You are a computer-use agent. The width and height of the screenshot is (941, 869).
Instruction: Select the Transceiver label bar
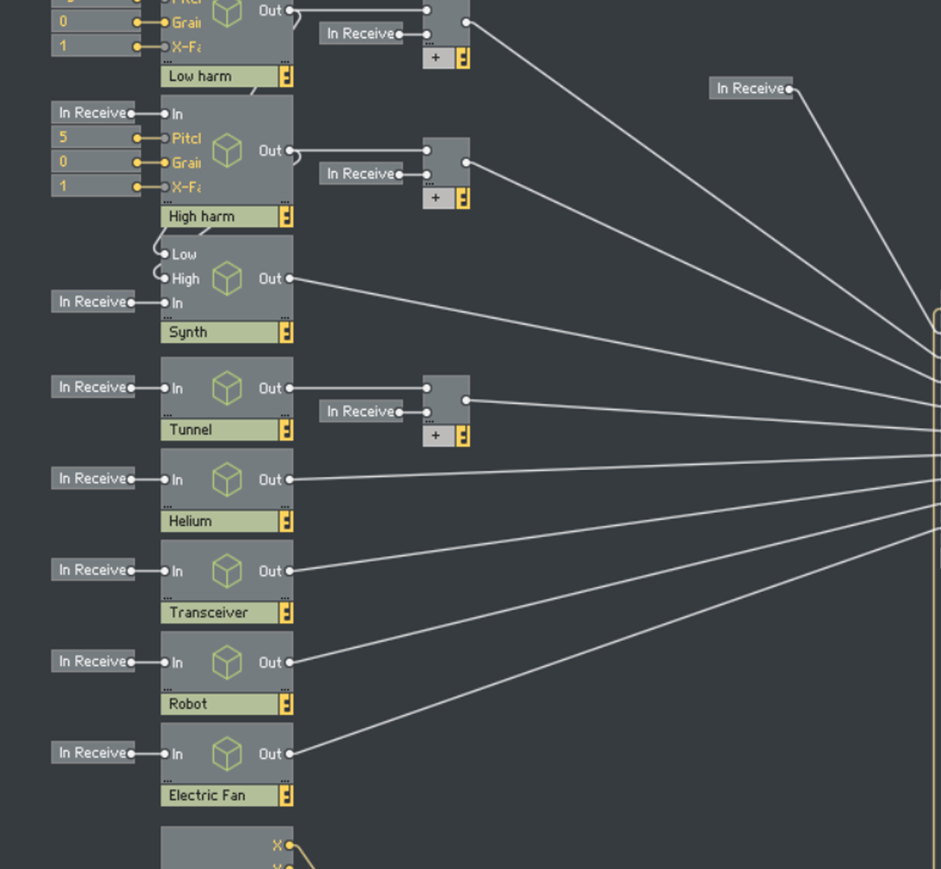click(x=219, y=613)
